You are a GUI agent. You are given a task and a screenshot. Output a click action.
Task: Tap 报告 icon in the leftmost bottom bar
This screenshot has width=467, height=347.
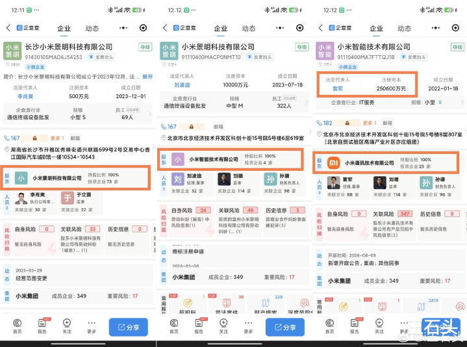[42, 326]
